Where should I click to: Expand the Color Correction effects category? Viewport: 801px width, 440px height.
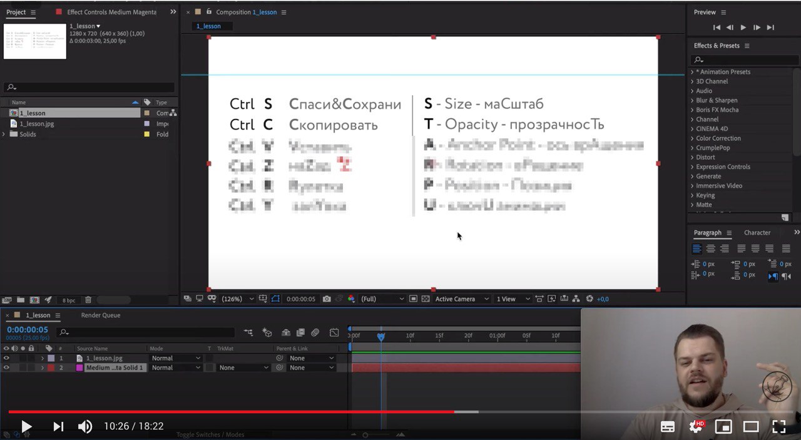718,138
